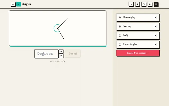Toggle dark mode with moon icon
The image size is (169, 106).
(150, 4)
